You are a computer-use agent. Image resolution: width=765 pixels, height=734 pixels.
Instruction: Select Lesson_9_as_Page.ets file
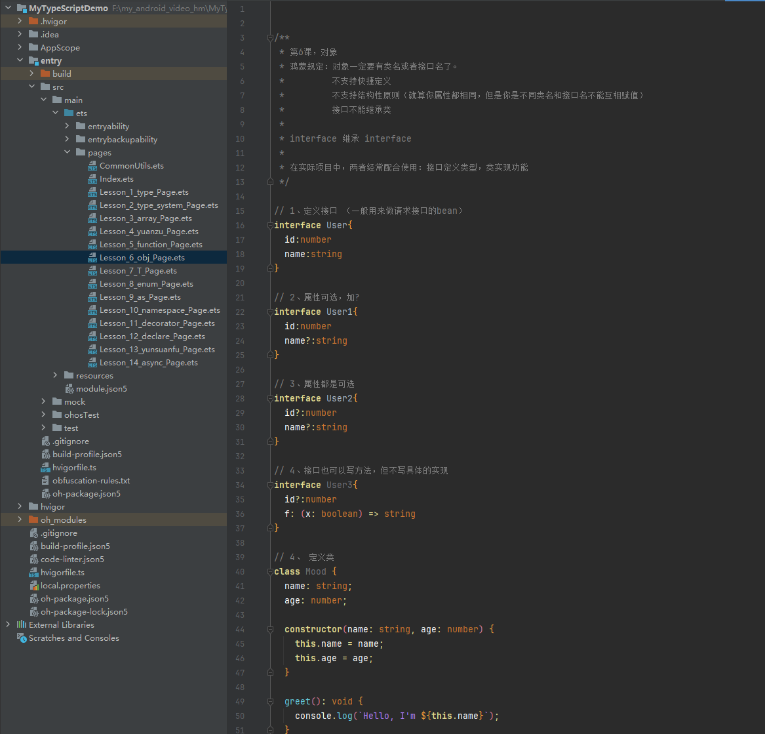pos(140,297)
